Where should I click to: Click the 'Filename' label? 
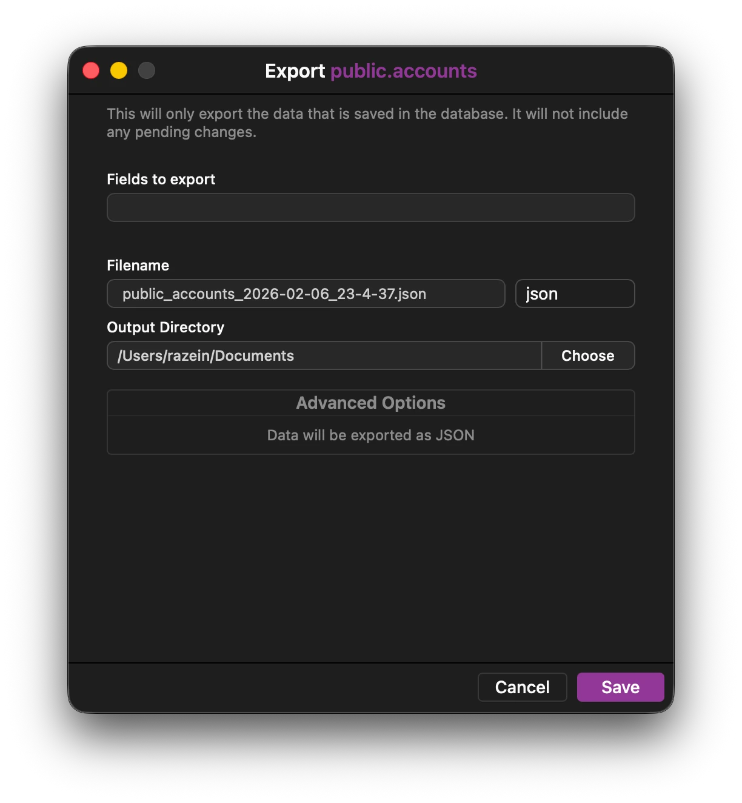[x=138, y=266]
